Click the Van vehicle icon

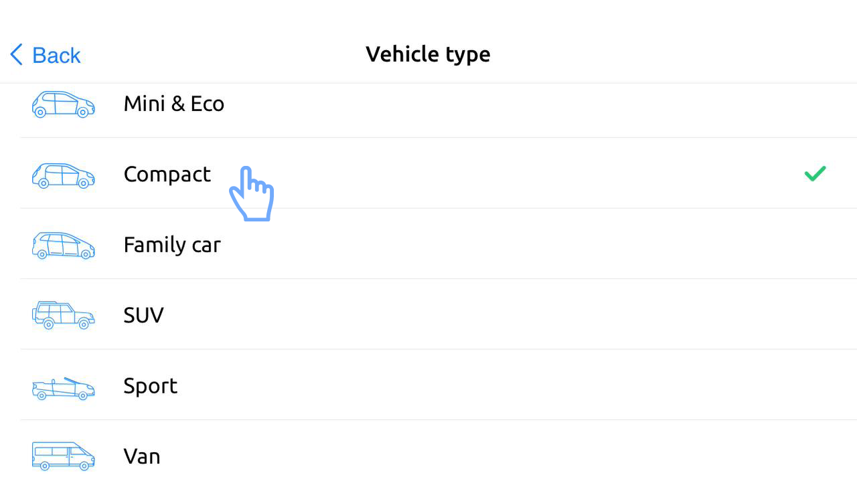point(63,456)
